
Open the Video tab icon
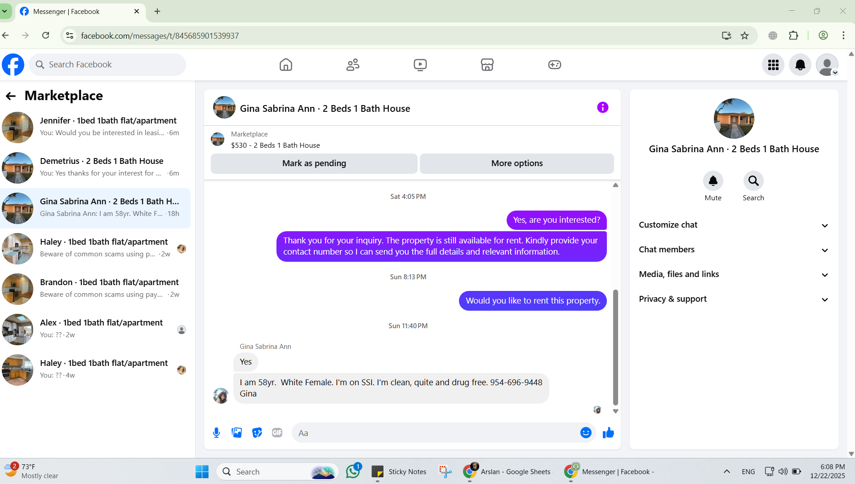point(420,65)
